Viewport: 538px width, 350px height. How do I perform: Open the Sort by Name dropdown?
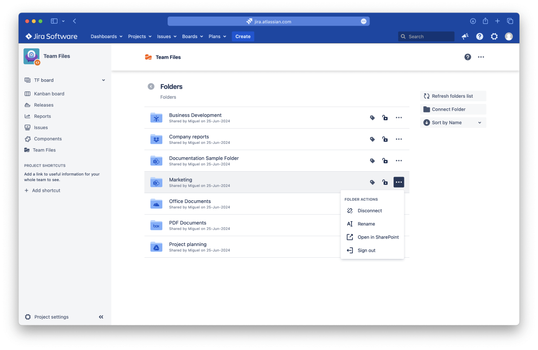click(x=453, y=123)
